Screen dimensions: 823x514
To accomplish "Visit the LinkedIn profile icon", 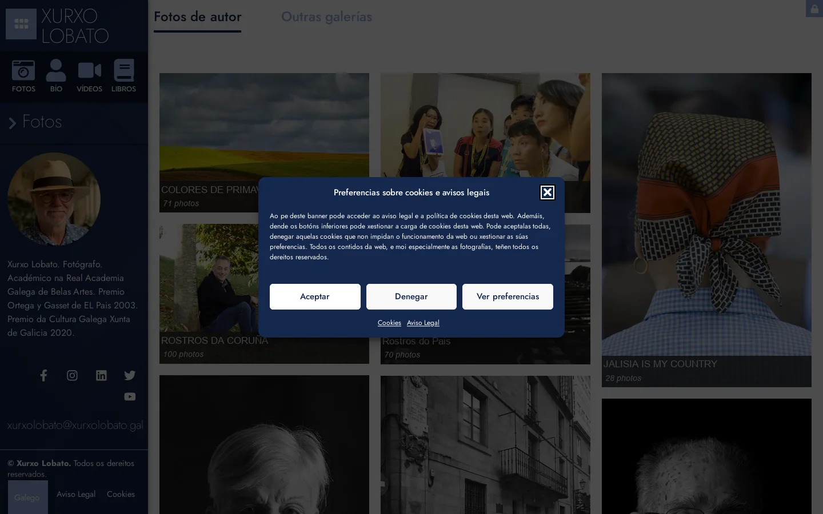I will tap(101, 375).
